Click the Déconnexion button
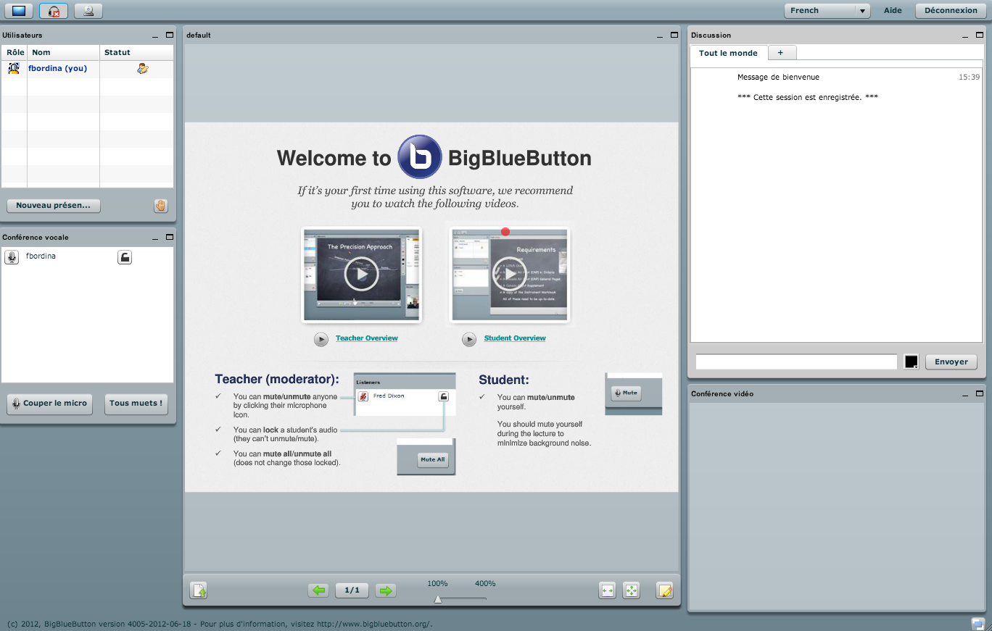 click(x=951, y=11)
